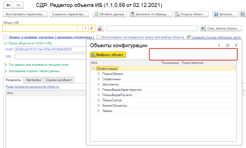This screenshot has height=148, width=246.
Task: Click the ellipsis select button in Объект ИБ field
Action: pos(79,28)
